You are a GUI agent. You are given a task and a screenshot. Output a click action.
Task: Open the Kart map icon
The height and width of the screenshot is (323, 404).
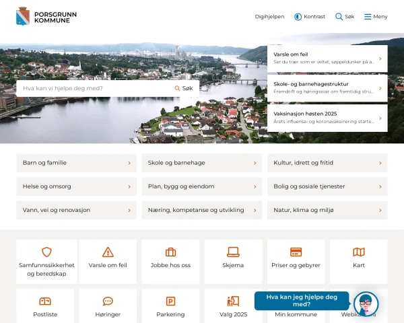pos(358,252)
